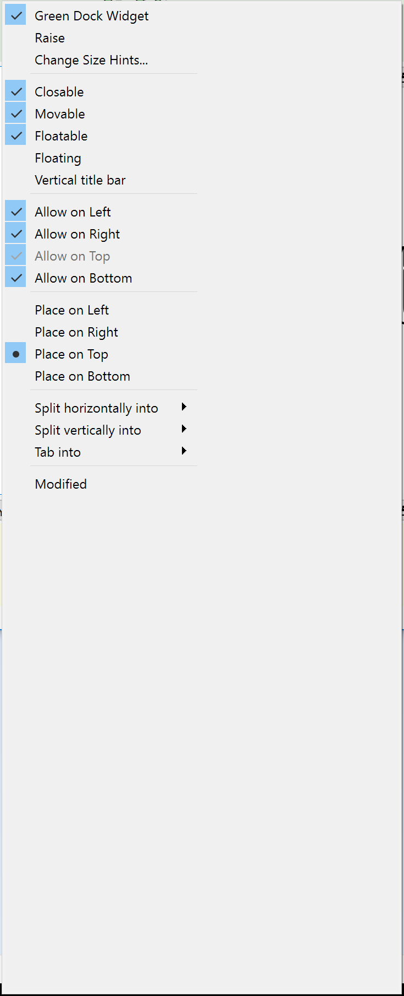404x996 pixels.
Task: Open Change Size Hints dialog
Action: coord(91,60)
